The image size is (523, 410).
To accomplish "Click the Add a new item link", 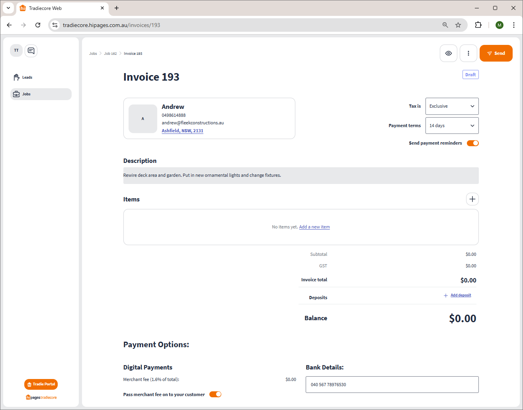I will (x=314, y=227).
